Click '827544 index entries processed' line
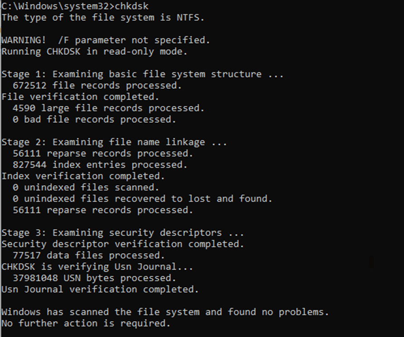The width and height of the screenshot is (404, 337). coord(100,165)
